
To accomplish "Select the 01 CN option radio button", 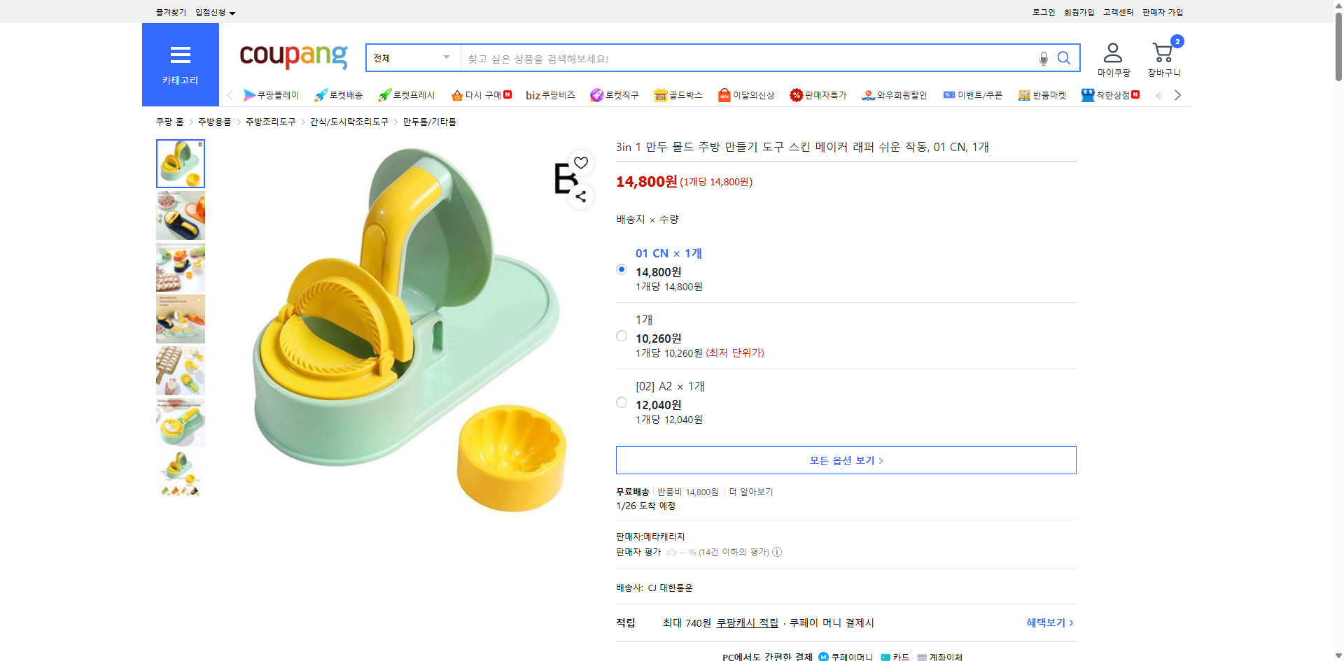I will (621, 269).
